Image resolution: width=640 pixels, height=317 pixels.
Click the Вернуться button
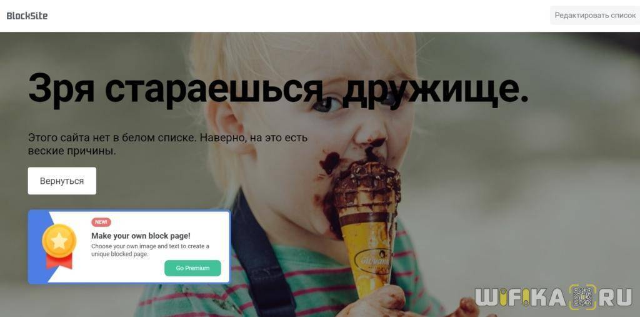tap(62, 181)
